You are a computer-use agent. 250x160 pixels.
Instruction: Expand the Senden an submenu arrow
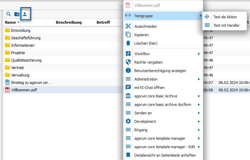[x=199, y=113]
